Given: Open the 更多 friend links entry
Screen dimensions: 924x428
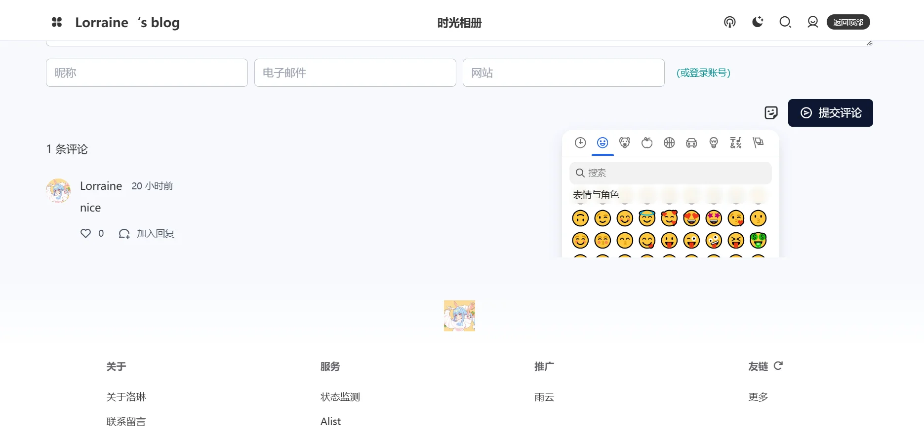Looking at the screenshot, I should click(x=758, y=397).
